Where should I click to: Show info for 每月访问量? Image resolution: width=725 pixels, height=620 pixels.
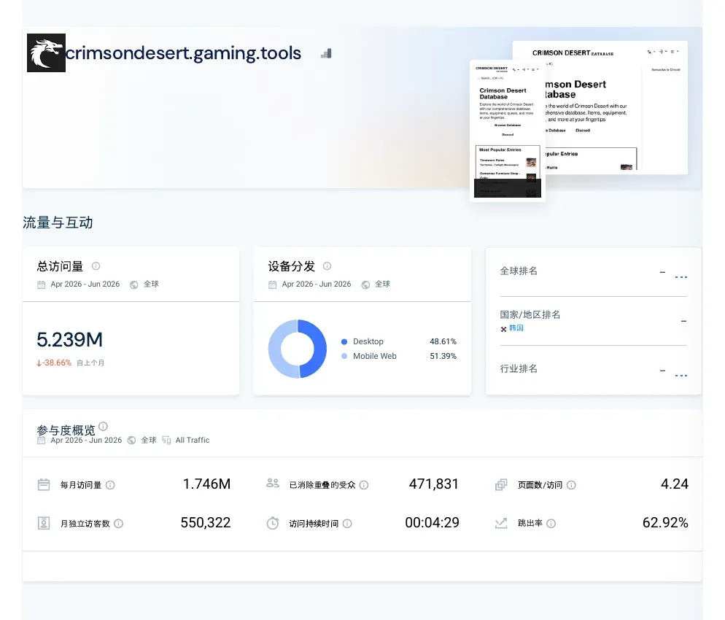pos(110,485)
